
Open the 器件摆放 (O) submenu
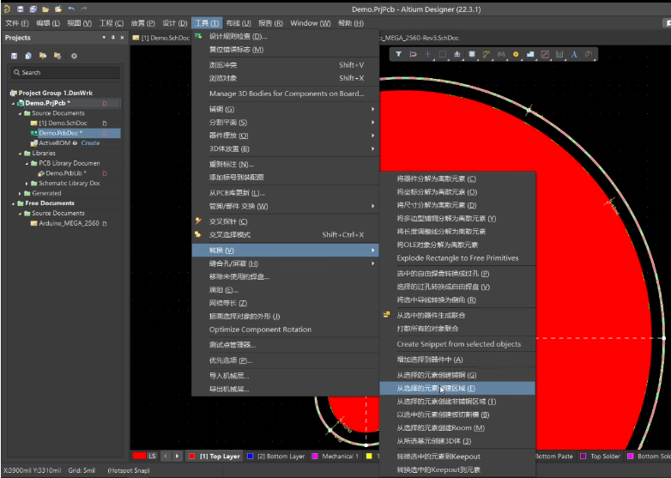[x=286, y=136]
